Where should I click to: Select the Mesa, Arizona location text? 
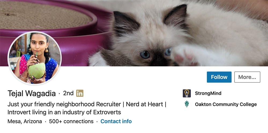click(25, 122)
